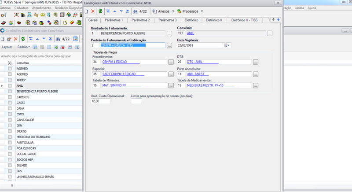Screen dimensions: 352x192
Task: Click the edit record pencil icon in the list window
Action: pos(9,39)
